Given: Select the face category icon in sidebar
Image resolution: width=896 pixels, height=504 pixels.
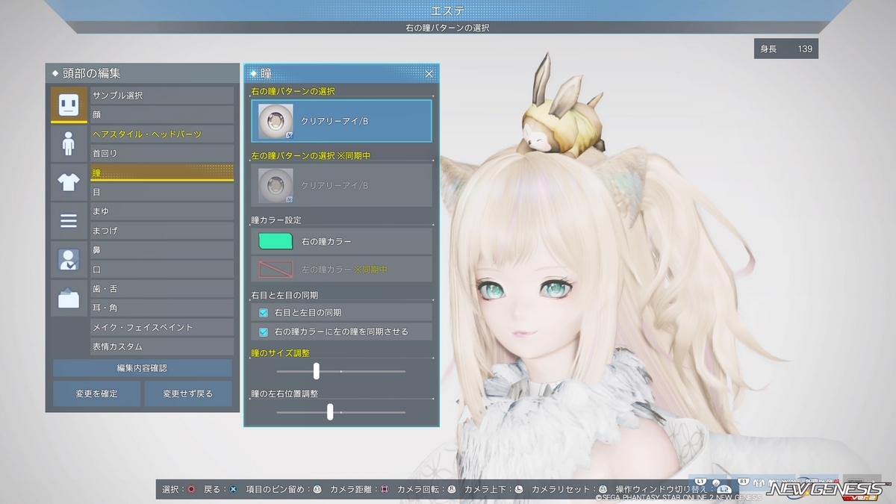Looking at the screenshot, I should tap(69, 105).
